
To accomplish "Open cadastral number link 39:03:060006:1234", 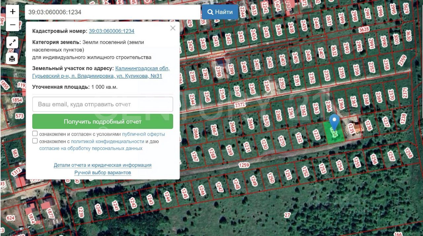I will coord(111,31).
